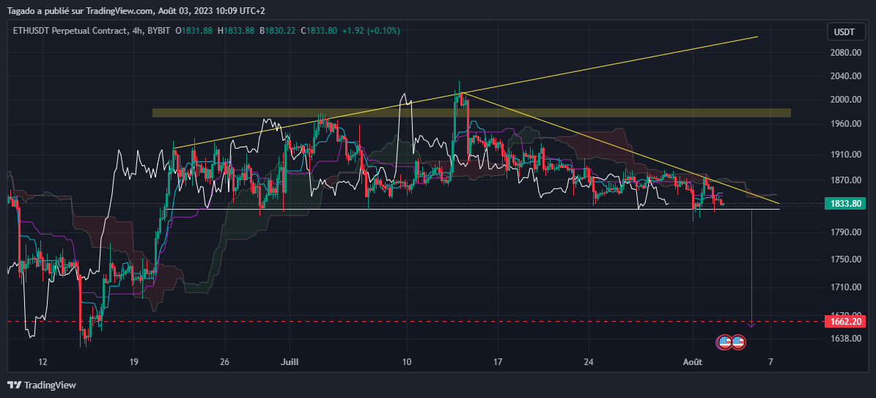
Task: Click the Juill month label on time axis
Action: [x=290, y=361]
